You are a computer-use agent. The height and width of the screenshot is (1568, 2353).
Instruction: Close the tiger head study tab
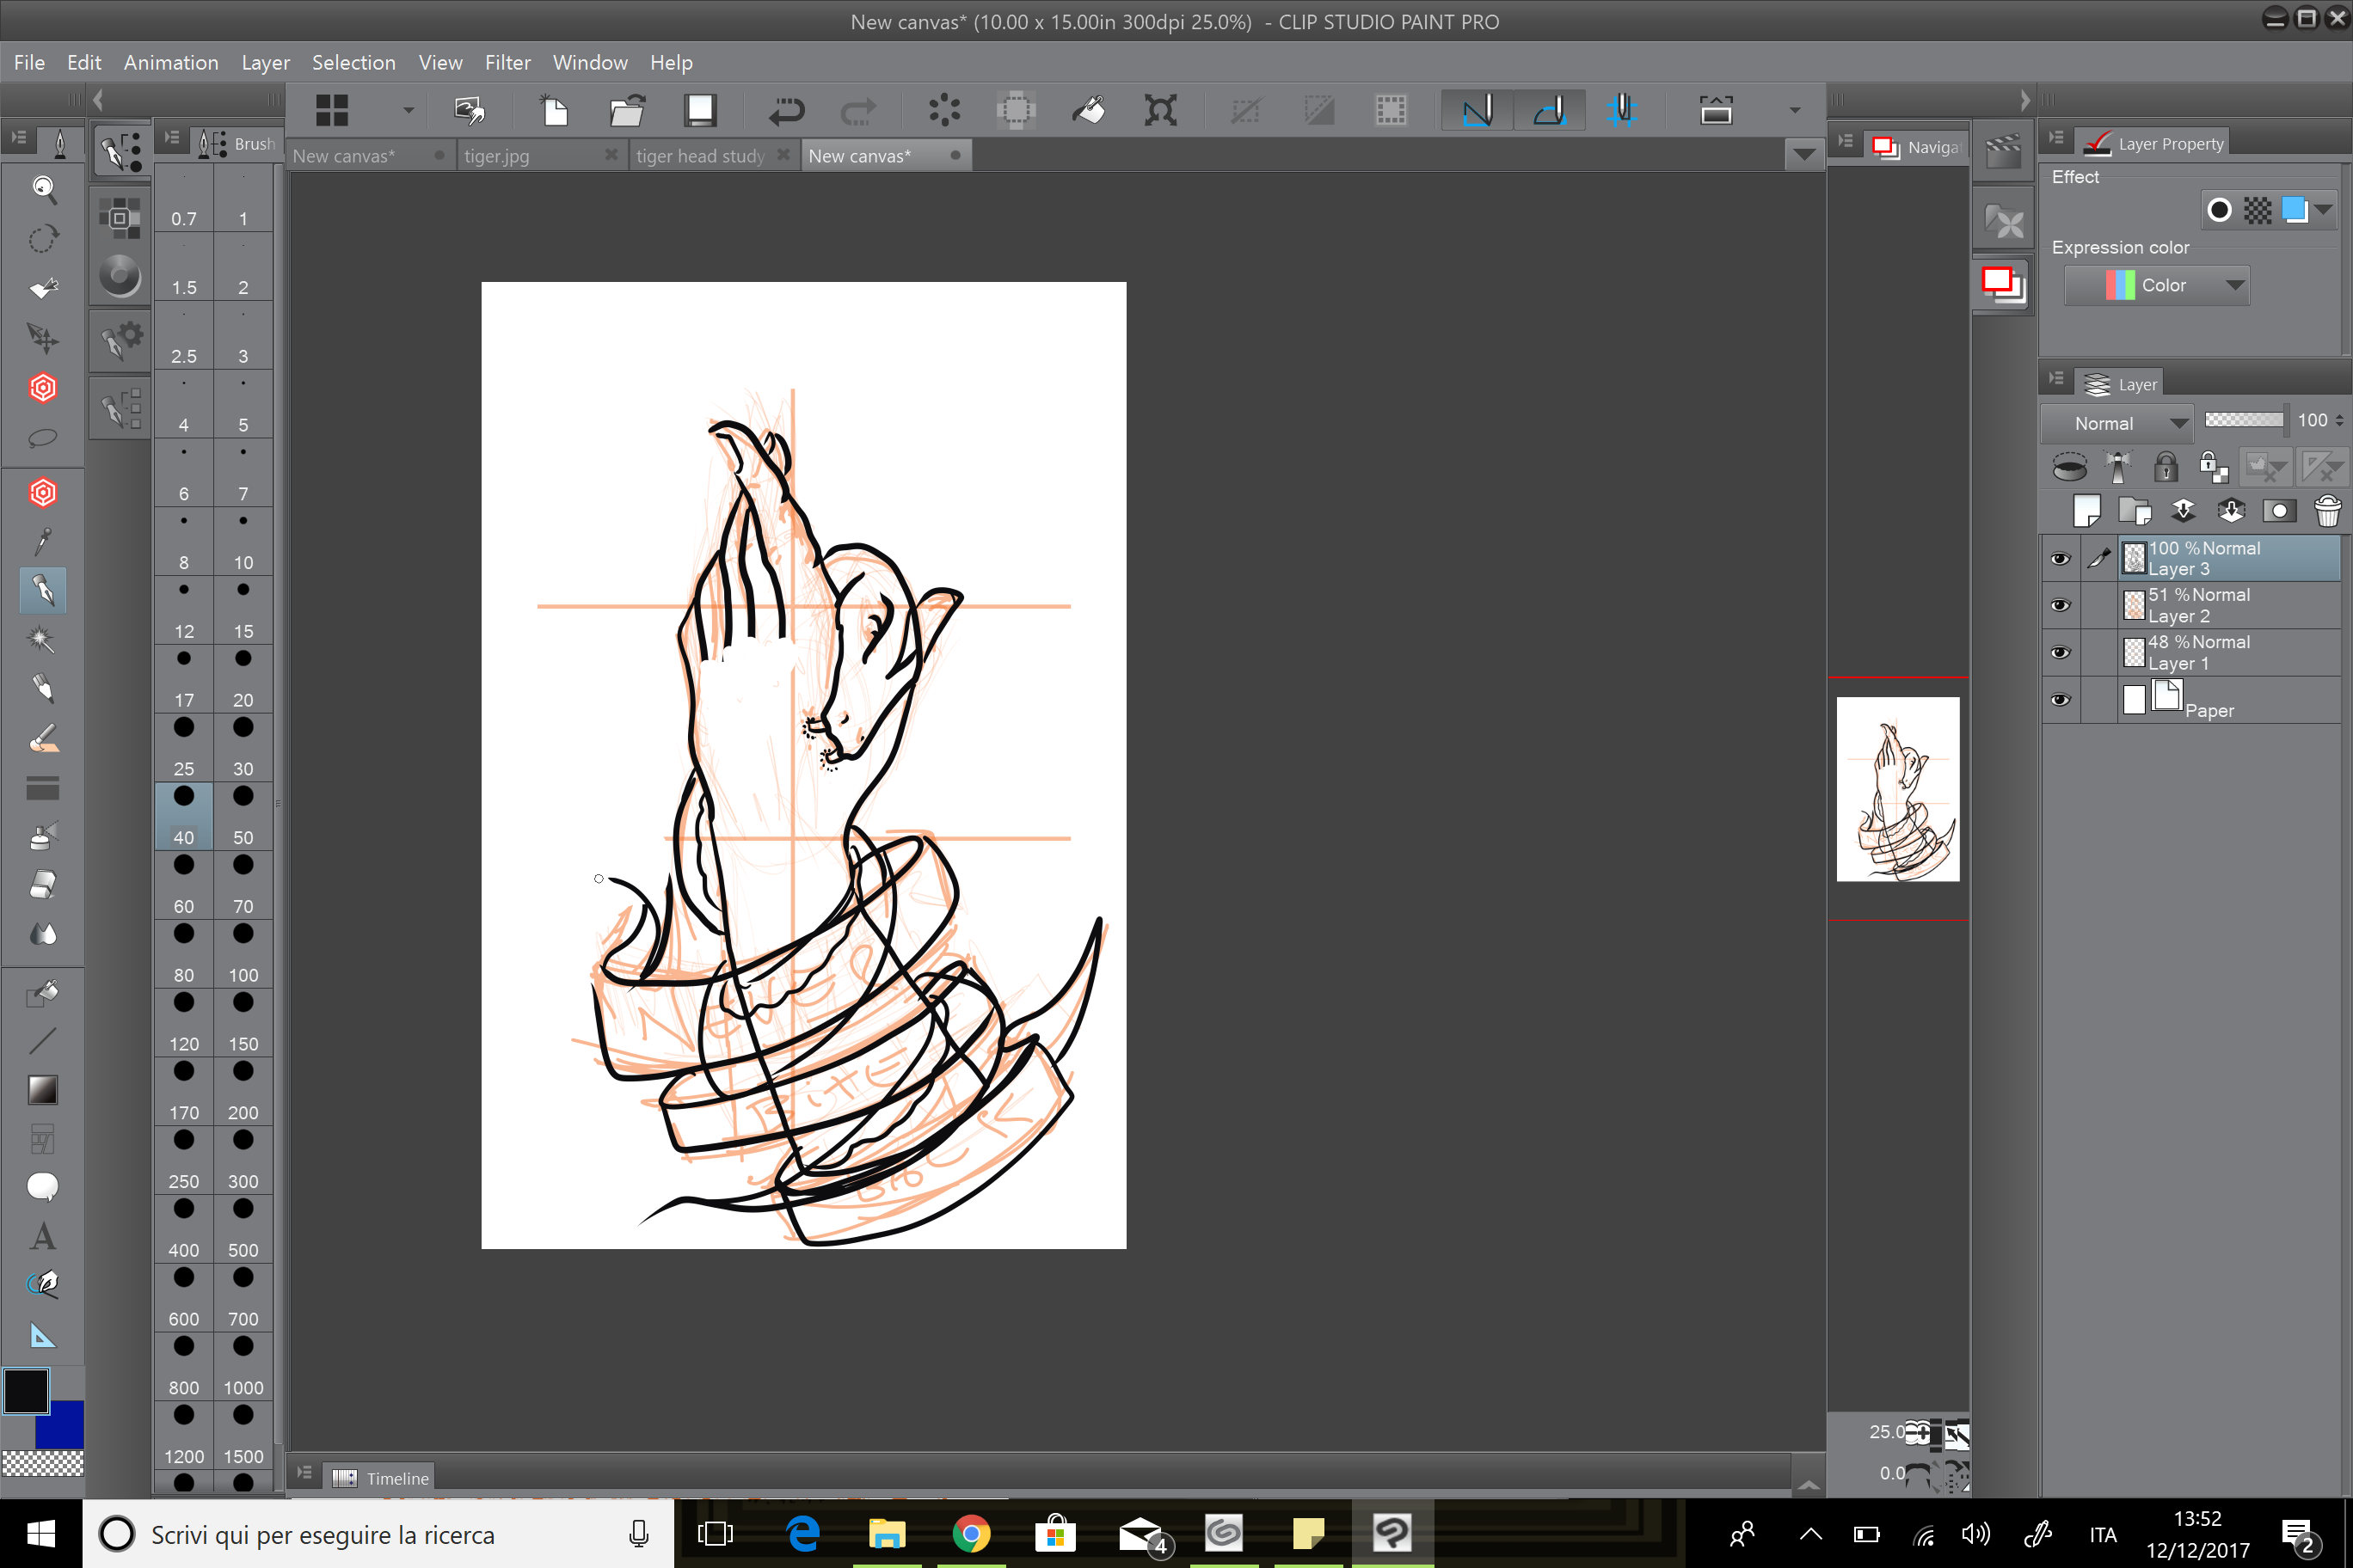783,155
